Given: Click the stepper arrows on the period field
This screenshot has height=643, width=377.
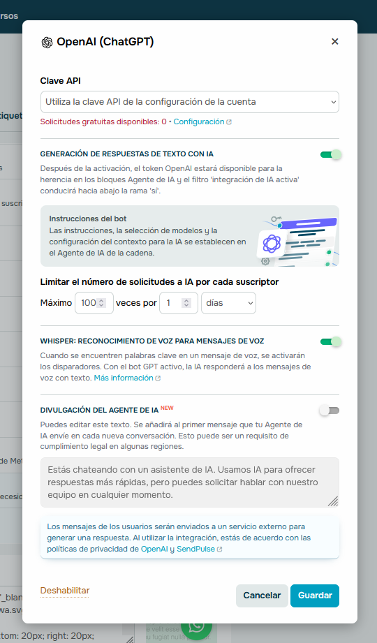Looking at the screenshot, I should (186, 303).
